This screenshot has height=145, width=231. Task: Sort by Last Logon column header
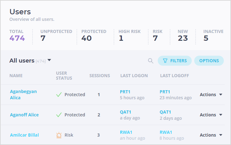[x=134, y=76]
